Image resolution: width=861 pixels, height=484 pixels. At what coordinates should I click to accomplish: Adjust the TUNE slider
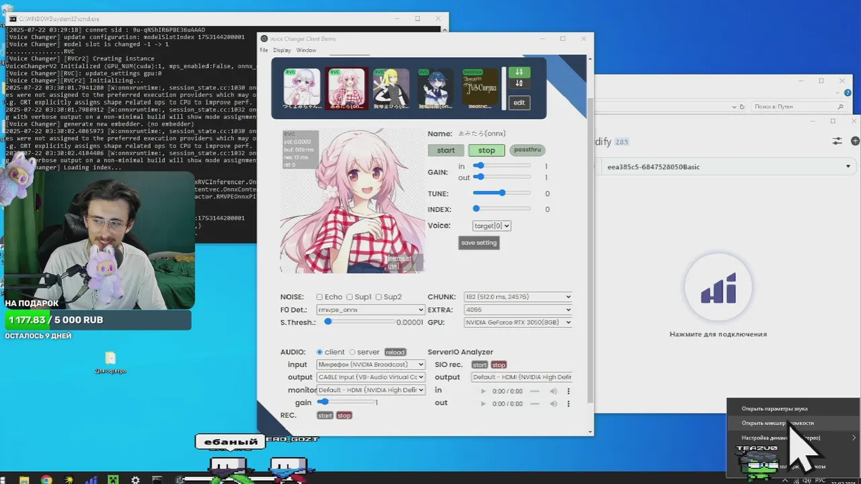click(x=501, y=193)
